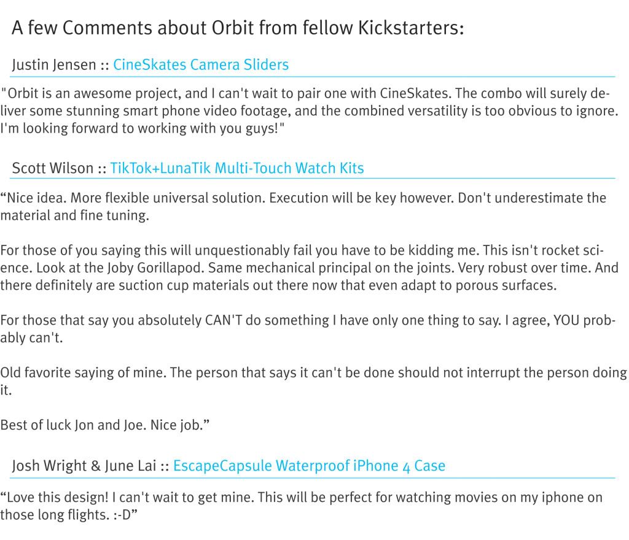Click the 'Love this design!' quote

[x=301, y=506]
